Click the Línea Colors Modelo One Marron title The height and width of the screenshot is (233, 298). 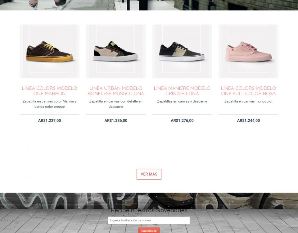click(x=49, y=91)
